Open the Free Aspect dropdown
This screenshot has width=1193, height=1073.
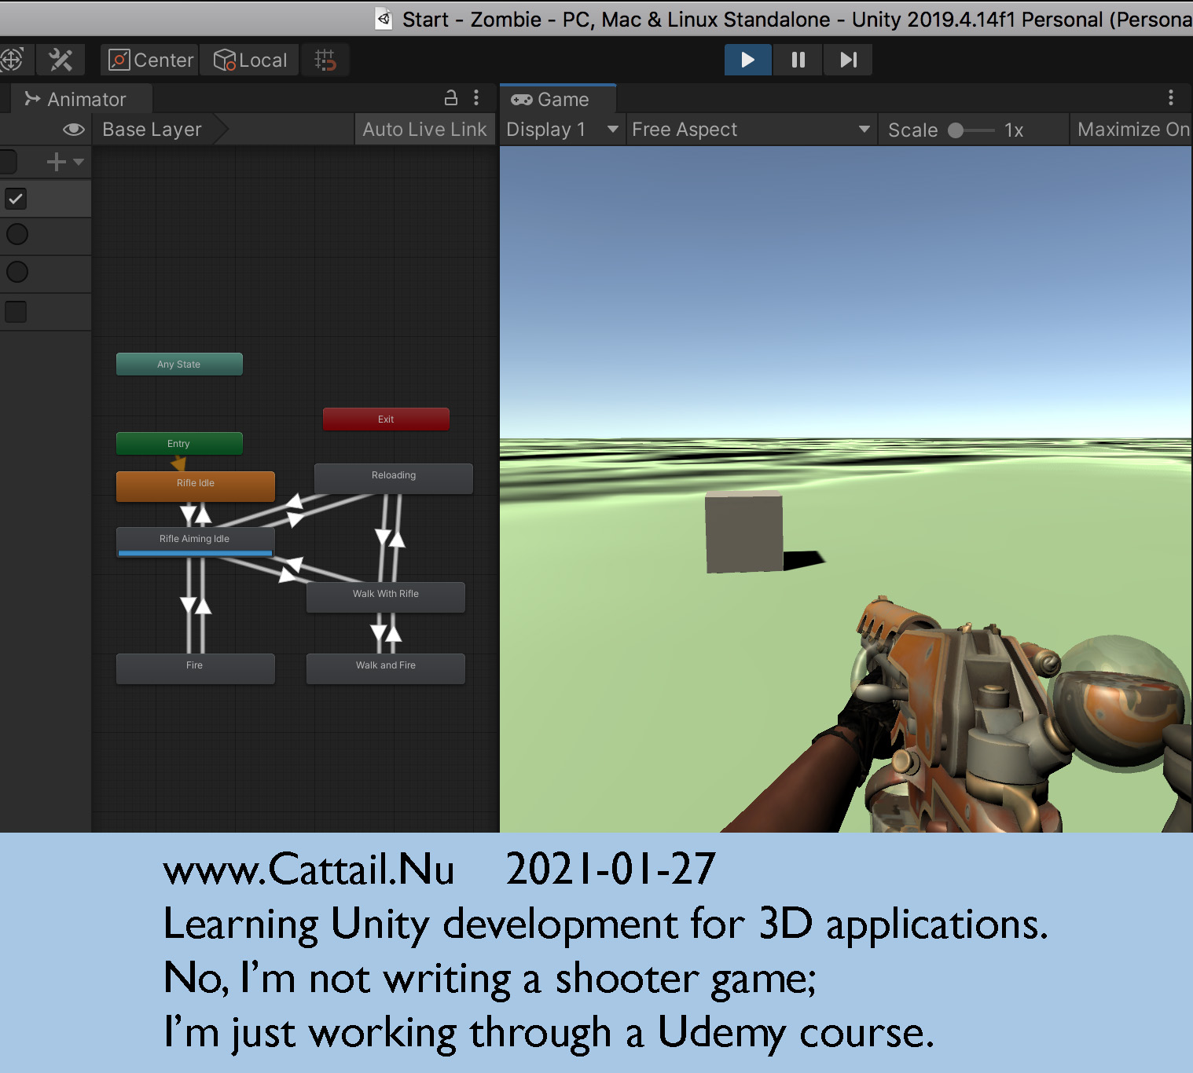pyautogui.click(x=751, y=130)
